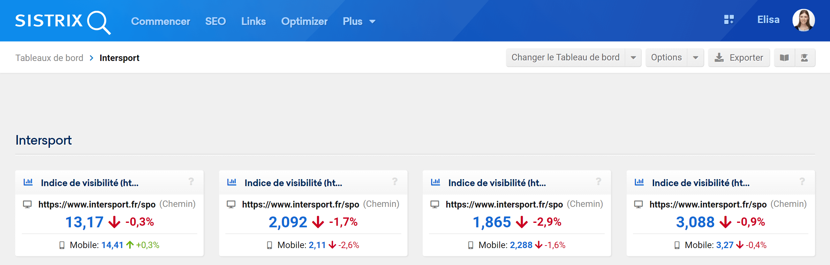The width and height of the screenshot is (830, 265).
Task: Click chart icon of the 3,088 card
Action: click(639, 182)
